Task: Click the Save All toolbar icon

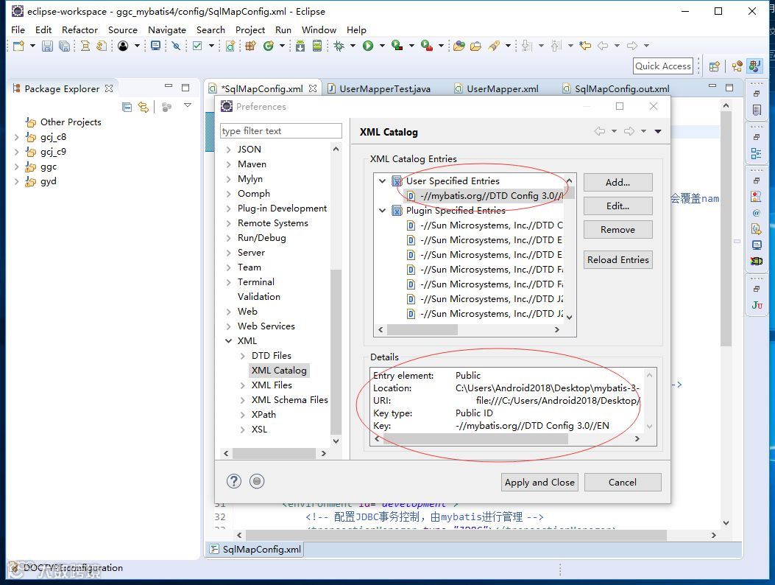Action: click(x=64, y=46)
